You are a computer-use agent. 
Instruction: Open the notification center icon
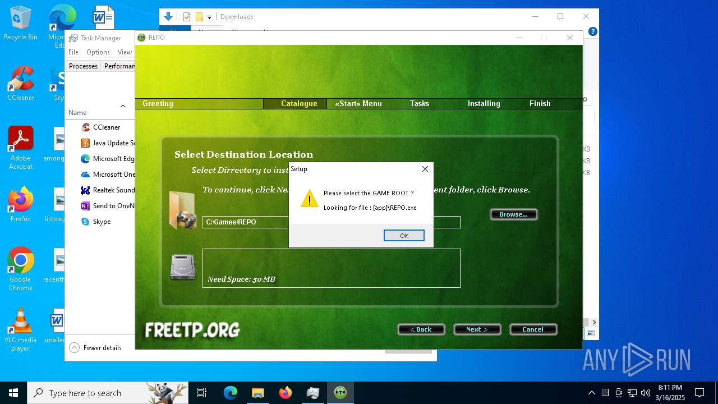[699, 393]
